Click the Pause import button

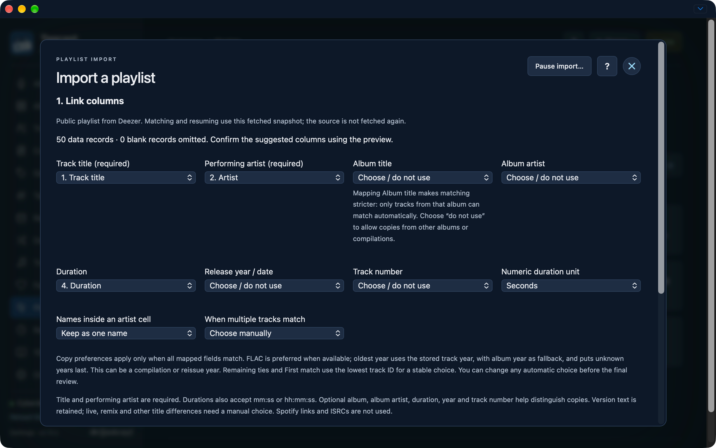[x=559, y=66]
